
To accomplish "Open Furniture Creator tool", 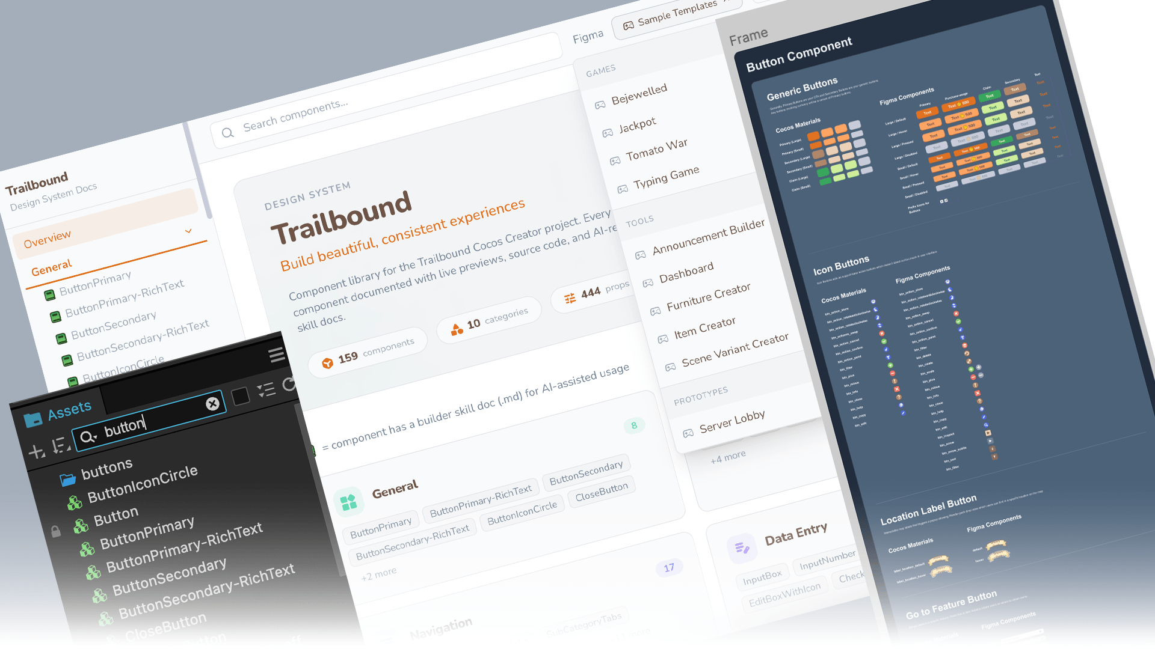I will pos(708,297).
